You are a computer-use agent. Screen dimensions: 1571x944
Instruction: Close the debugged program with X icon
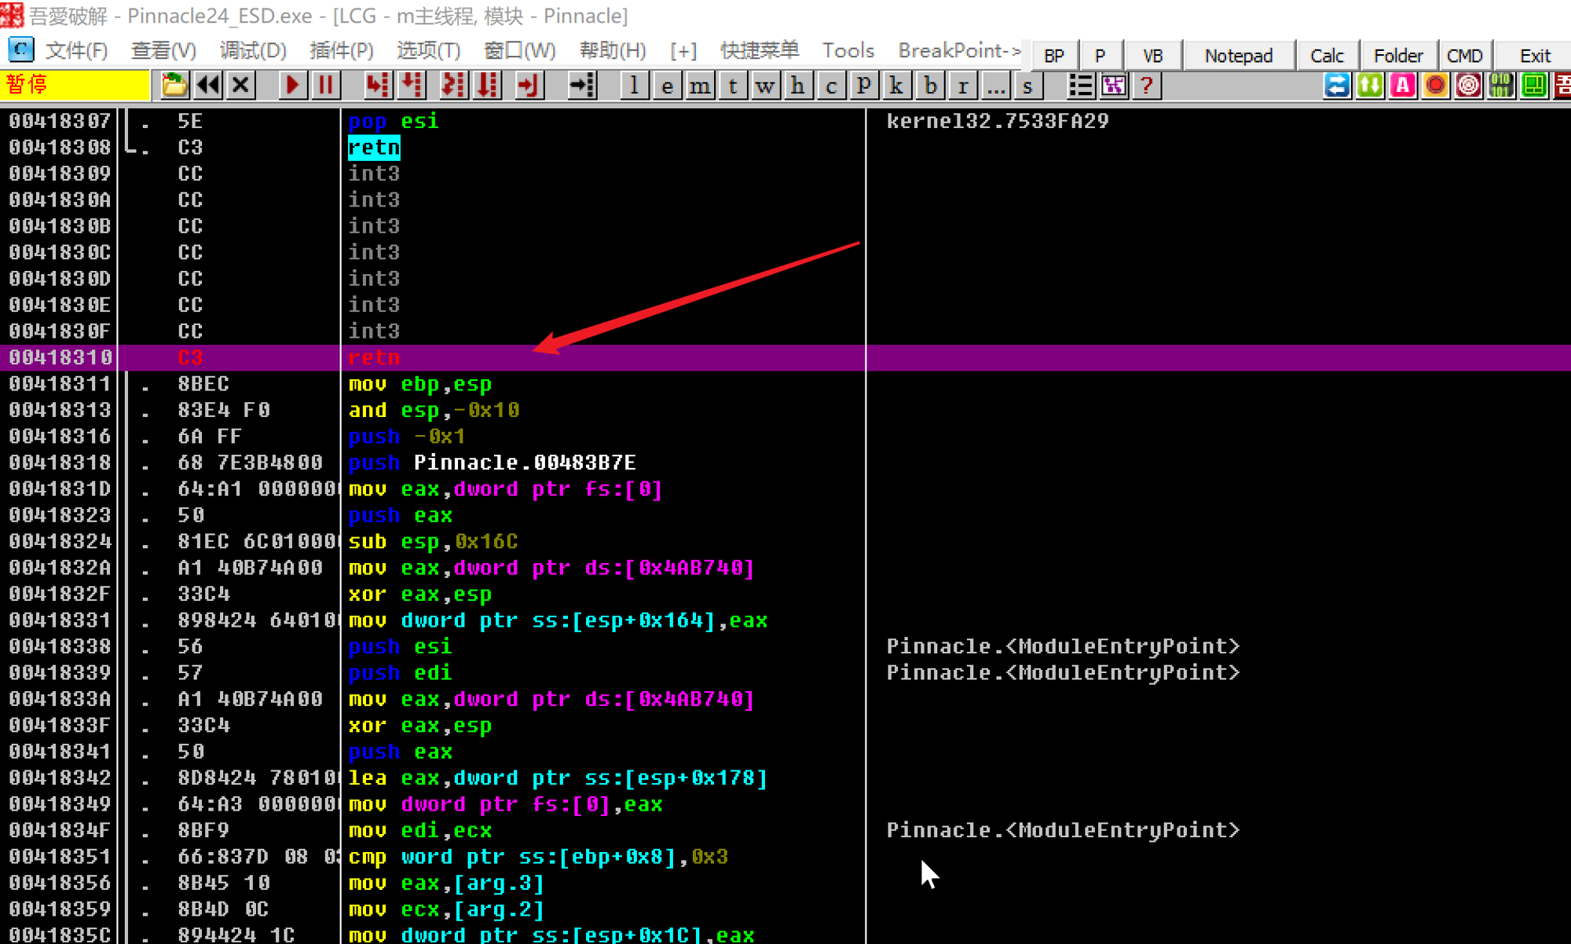[241, 85]
